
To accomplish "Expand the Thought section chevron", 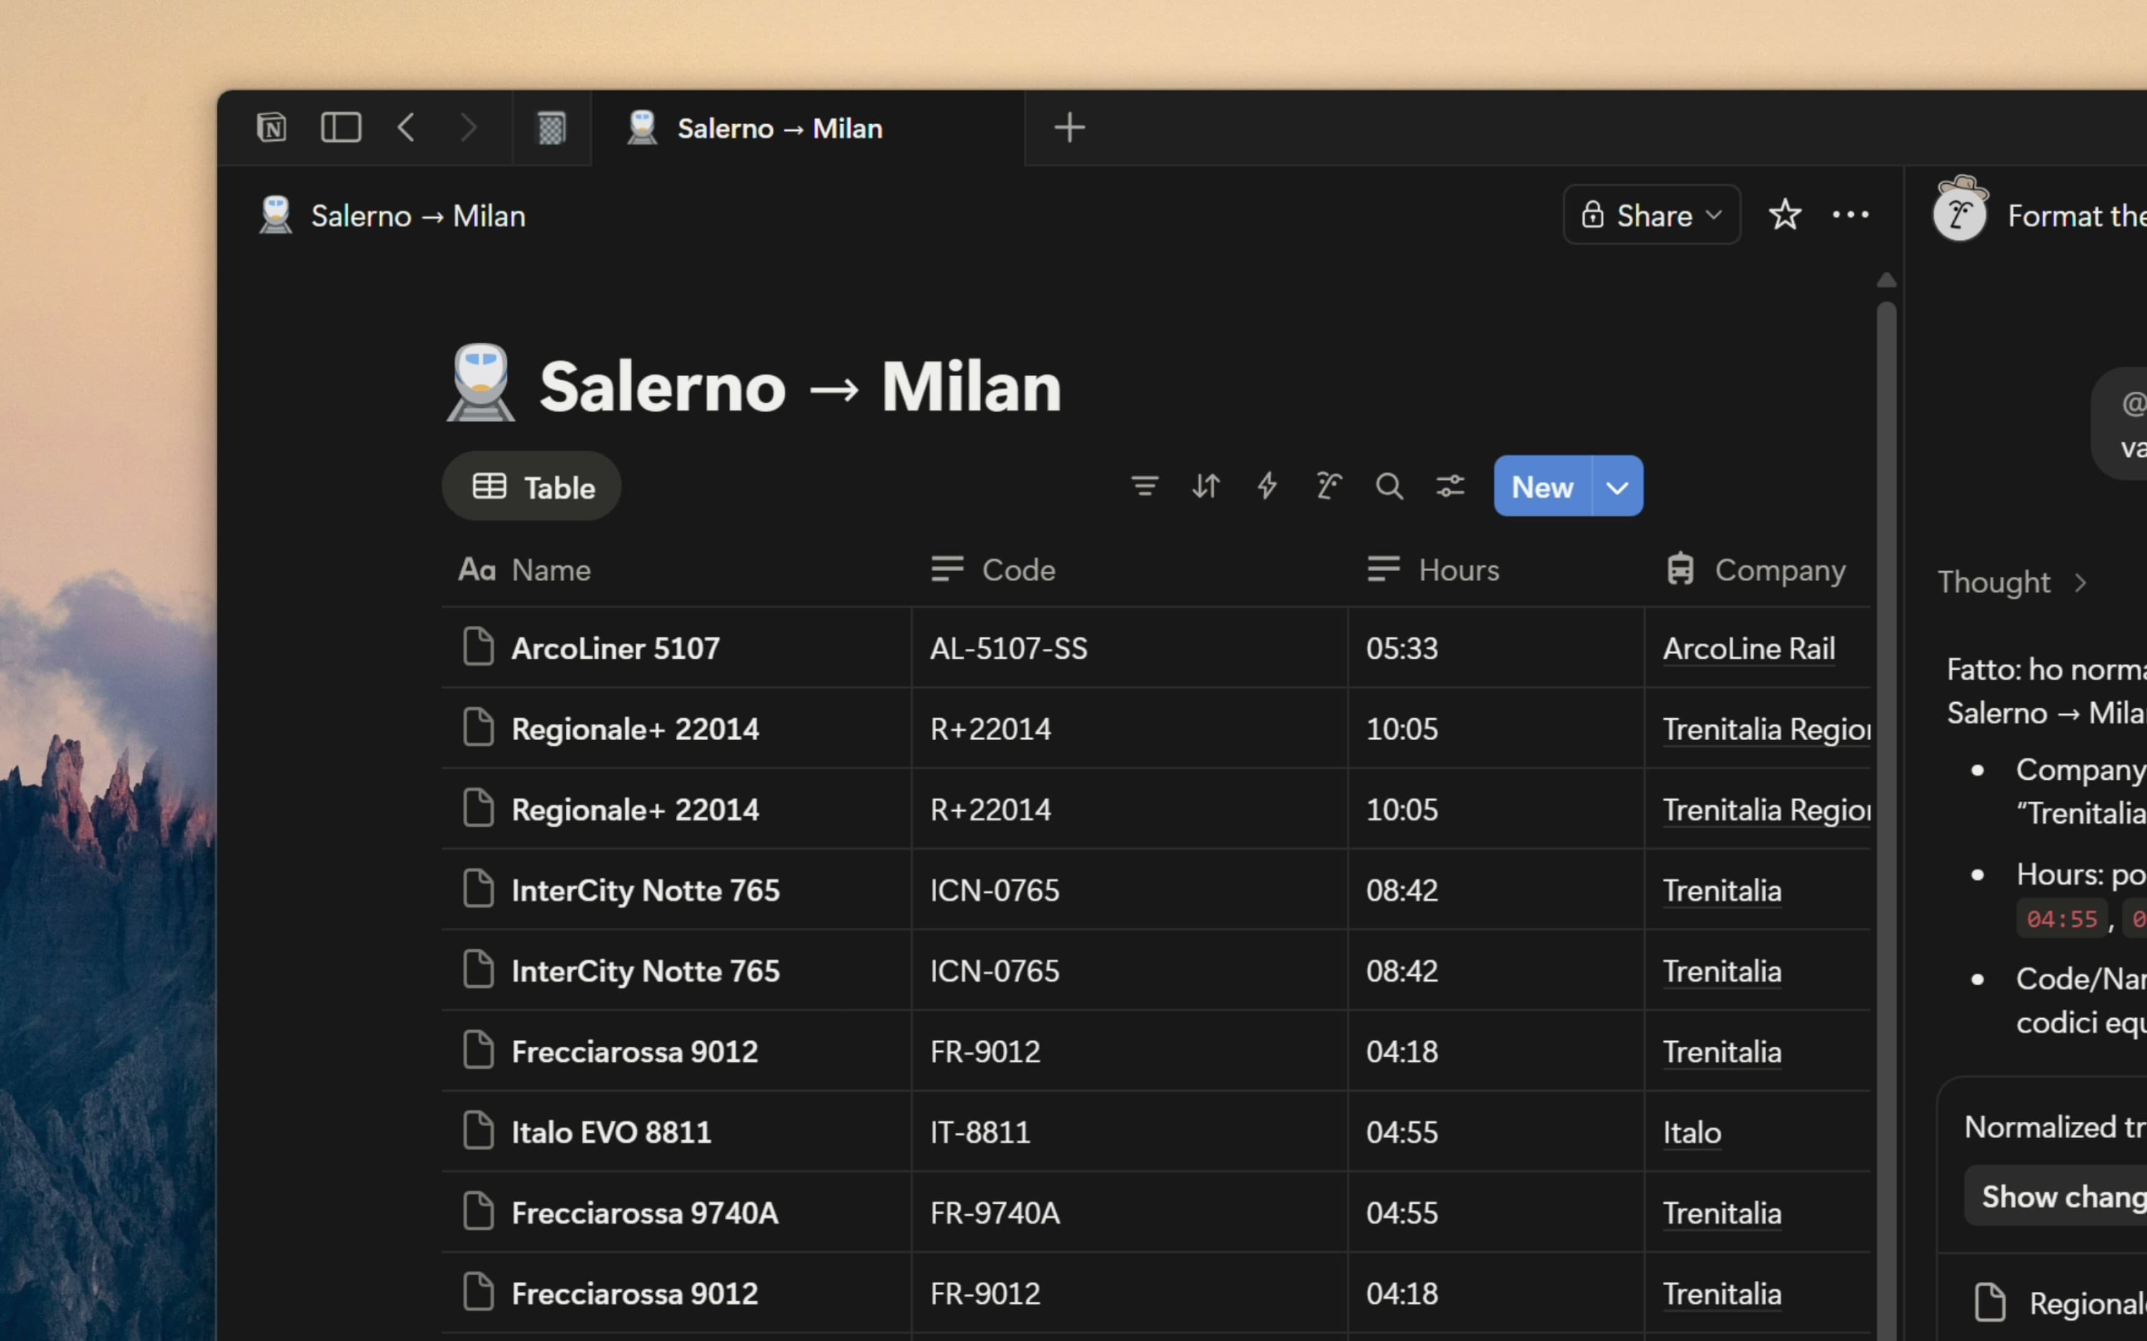I will click(x=2081, y=583).
